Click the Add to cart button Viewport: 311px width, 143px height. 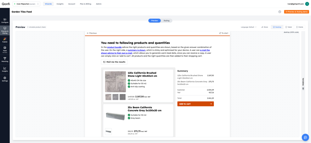pos(195,104)
